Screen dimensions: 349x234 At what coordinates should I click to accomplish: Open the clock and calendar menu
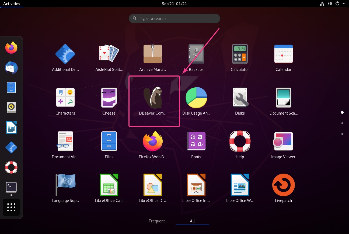(x=174, y=4)
